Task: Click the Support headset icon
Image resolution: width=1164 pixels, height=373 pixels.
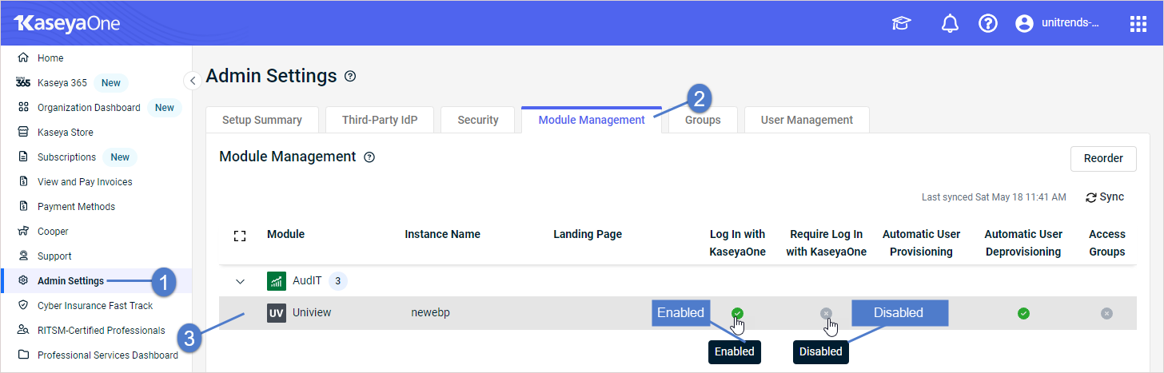Action: coord(23,256)
